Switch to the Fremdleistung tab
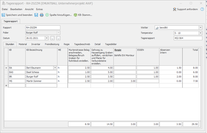The image size is (207, 133). coord(52,44)
